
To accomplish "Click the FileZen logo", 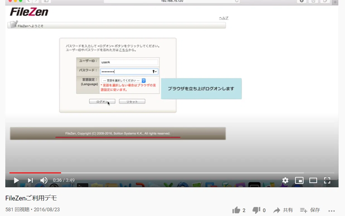I will 29,12.
